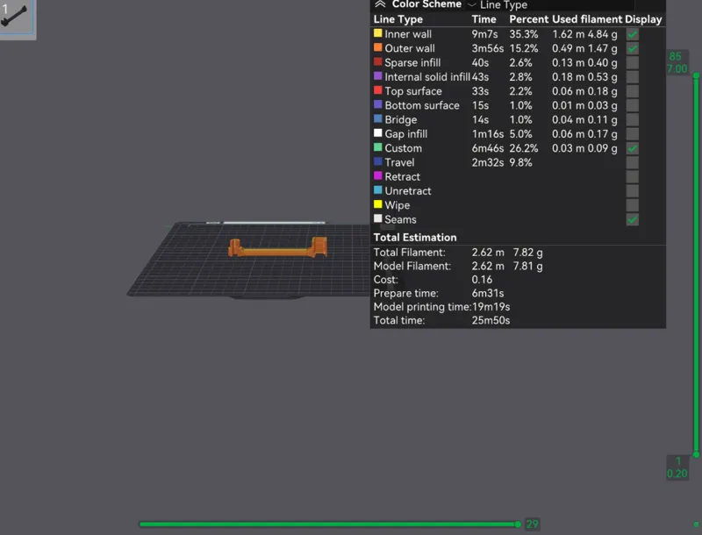The height and width of the screenshot is (535, 702).
Task: Click Model printing time value 19m19s
Action: tap(491, 307)
